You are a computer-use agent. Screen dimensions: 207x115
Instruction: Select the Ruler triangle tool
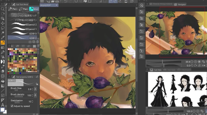(2, 100)
